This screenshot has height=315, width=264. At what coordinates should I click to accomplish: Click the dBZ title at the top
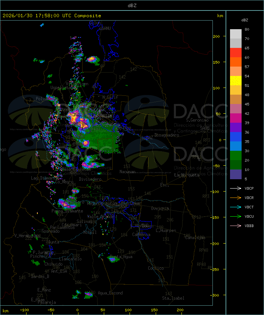coord(132,5)
